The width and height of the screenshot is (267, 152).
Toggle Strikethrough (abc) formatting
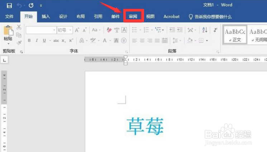point(56,41)
